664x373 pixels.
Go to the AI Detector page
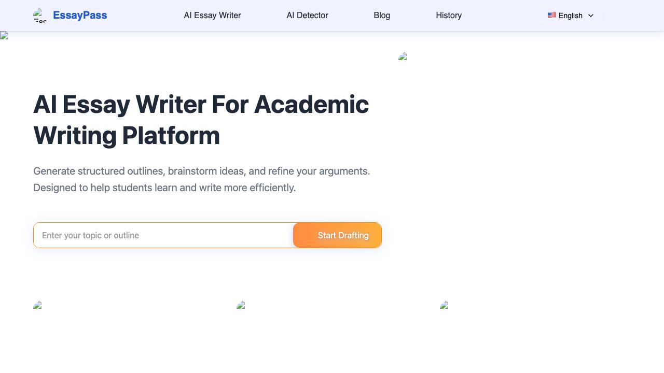click(307, 16)
